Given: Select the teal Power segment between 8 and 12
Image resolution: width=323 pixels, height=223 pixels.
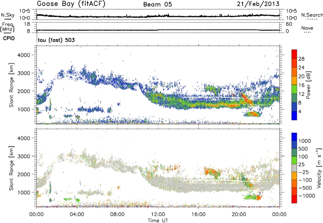Looking at the screenshot, I should [294, 98].
